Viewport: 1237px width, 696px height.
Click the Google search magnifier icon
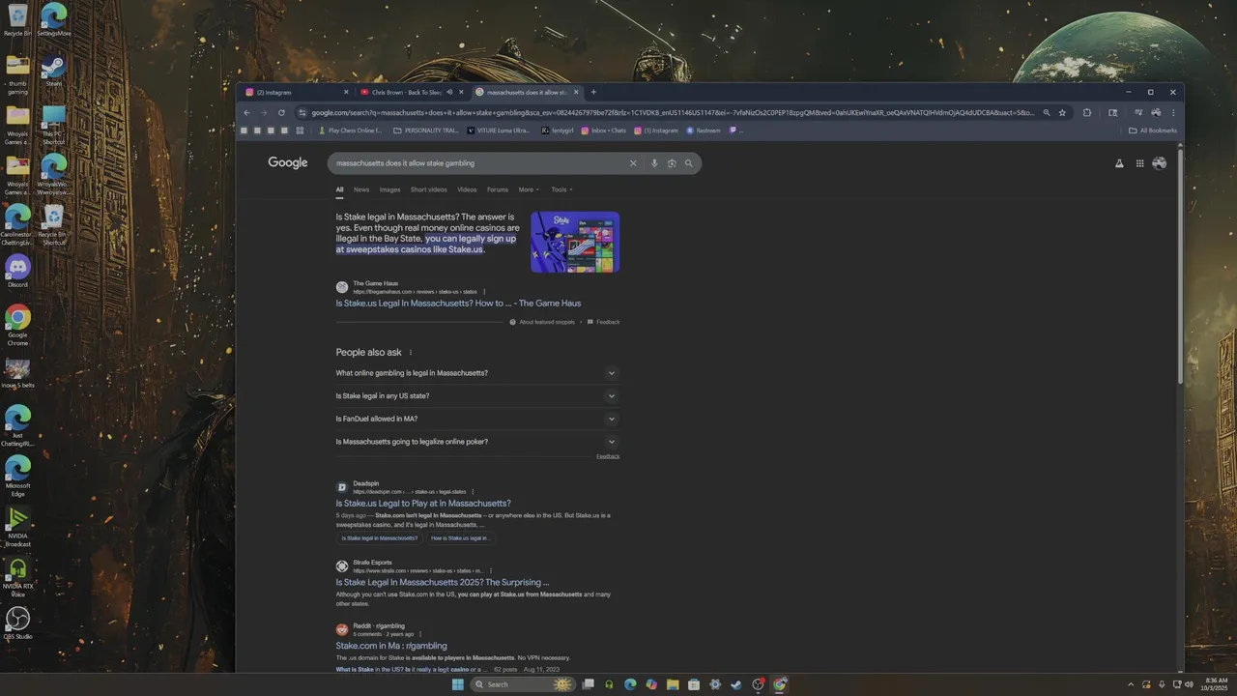tap(689, 163)
